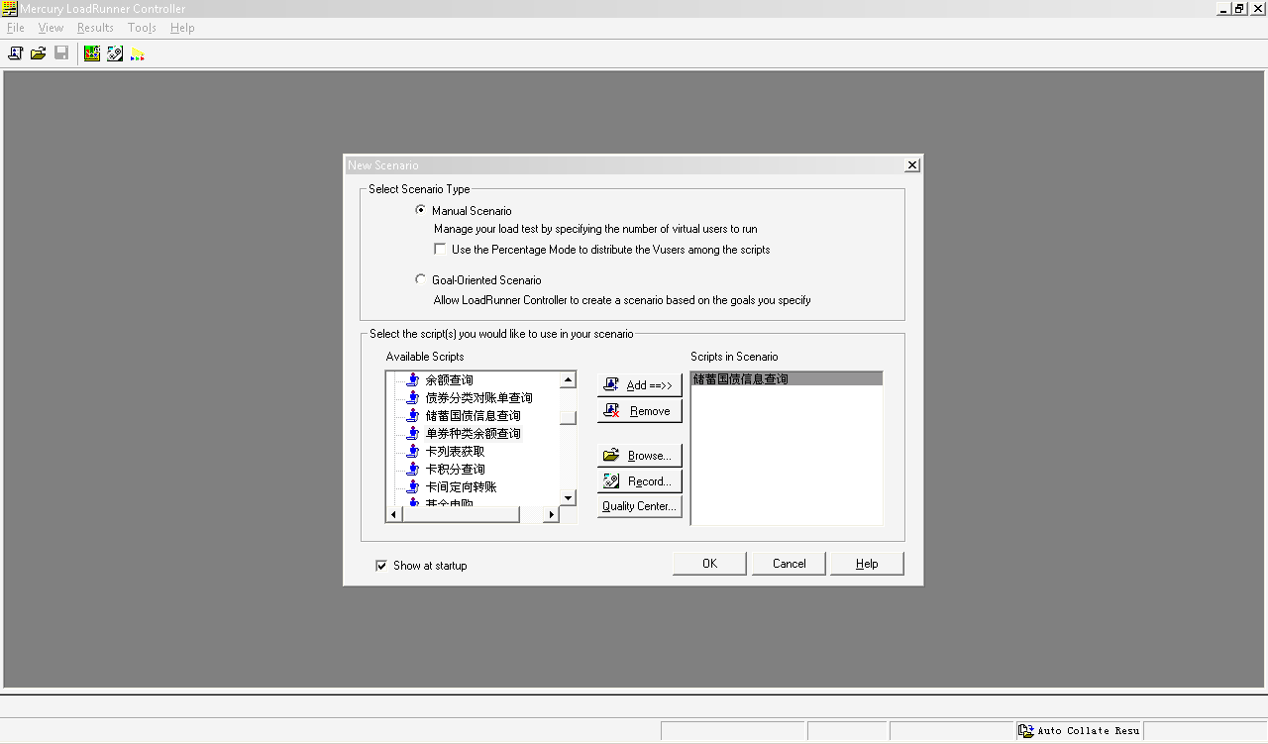Select 储蓄国债信息查询 in Scripts in Scenario
The height and width of the screenshot is (744, 1268).
click(786, 379)
